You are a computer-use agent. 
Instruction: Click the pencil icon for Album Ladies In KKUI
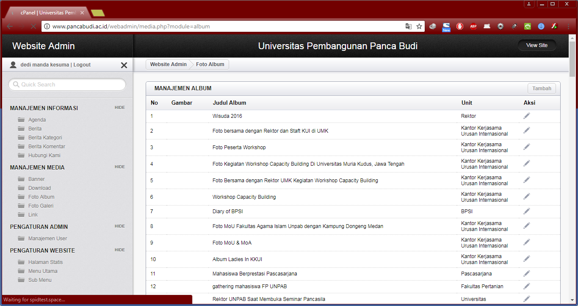point(526,259)
